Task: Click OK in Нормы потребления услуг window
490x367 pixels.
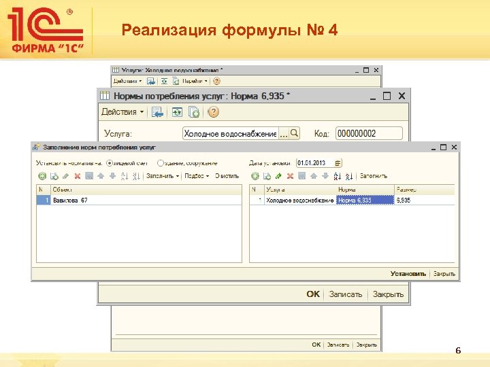Action: [313, 294]
